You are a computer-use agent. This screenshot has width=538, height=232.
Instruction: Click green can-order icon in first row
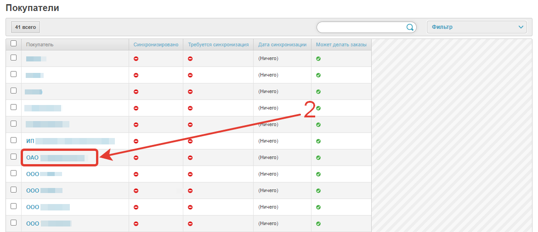(318, 59)
